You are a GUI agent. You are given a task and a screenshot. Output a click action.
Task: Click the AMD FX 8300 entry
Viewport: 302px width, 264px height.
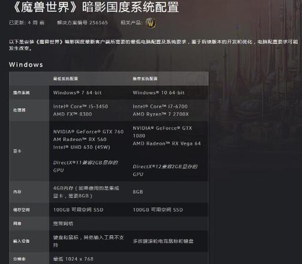[73, 114]
